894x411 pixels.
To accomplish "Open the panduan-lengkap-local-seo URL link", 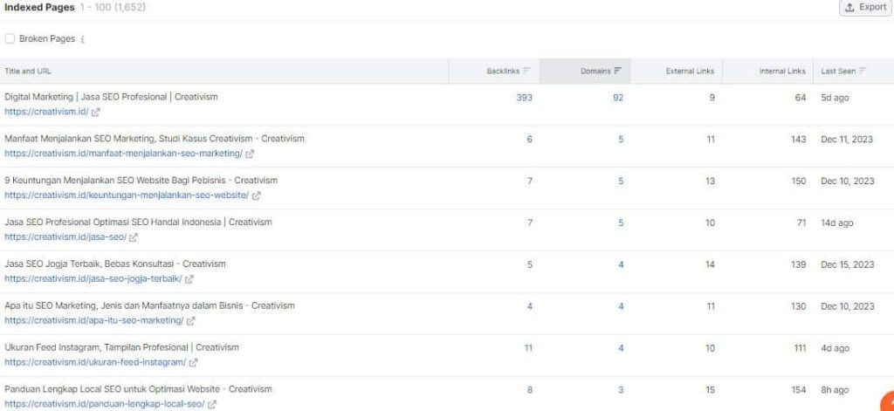I will point(105,404).
